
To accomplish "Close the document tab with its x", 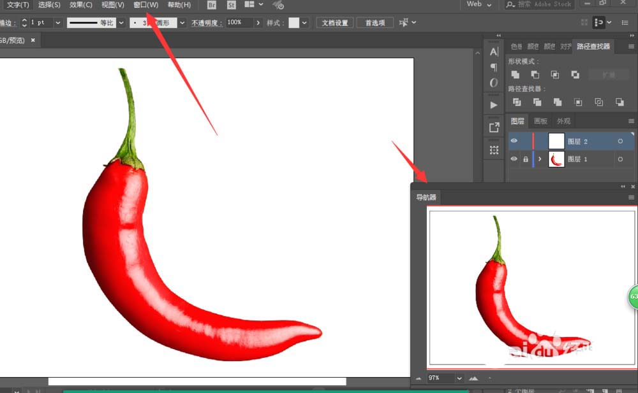I will point(33,40).
